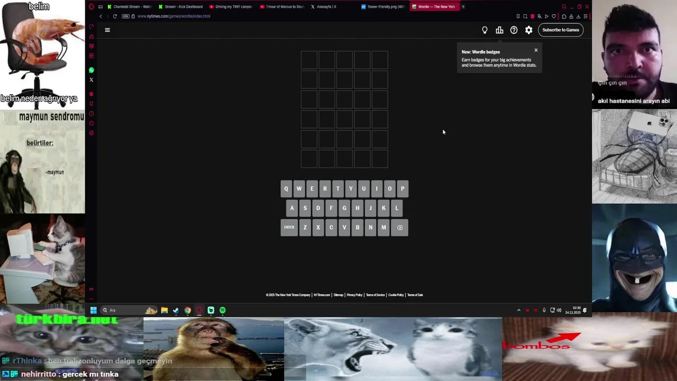Click Subscribe to Games button

point(561,30)
